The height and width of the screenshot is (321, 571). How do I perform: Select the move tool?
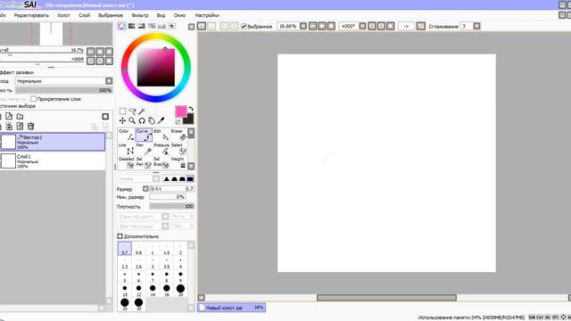click(x=123, y=120)
